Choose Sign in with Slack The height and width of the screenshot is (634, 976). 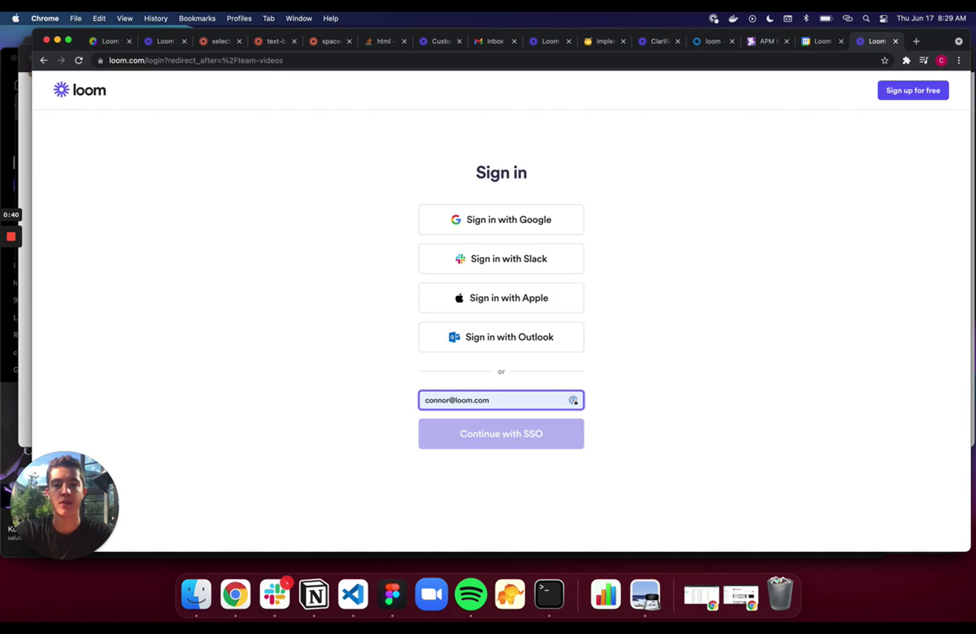[x=501, y=259]
